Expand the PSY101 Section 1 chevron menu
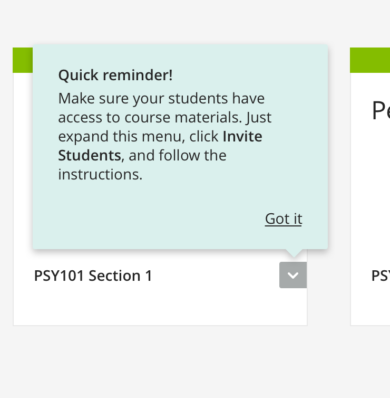This screenshot has width=390, height=398. pos(293,275)
